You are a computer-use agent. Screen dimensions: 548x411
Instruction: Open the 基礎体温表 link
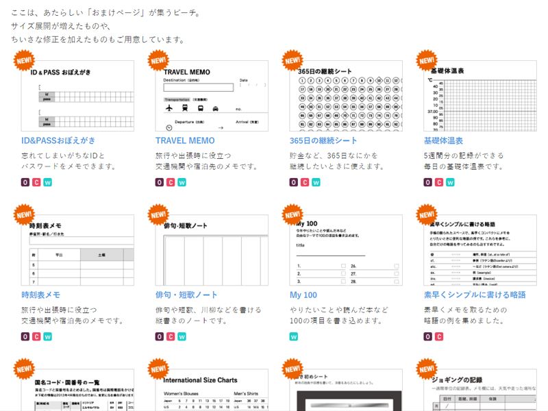443,140
